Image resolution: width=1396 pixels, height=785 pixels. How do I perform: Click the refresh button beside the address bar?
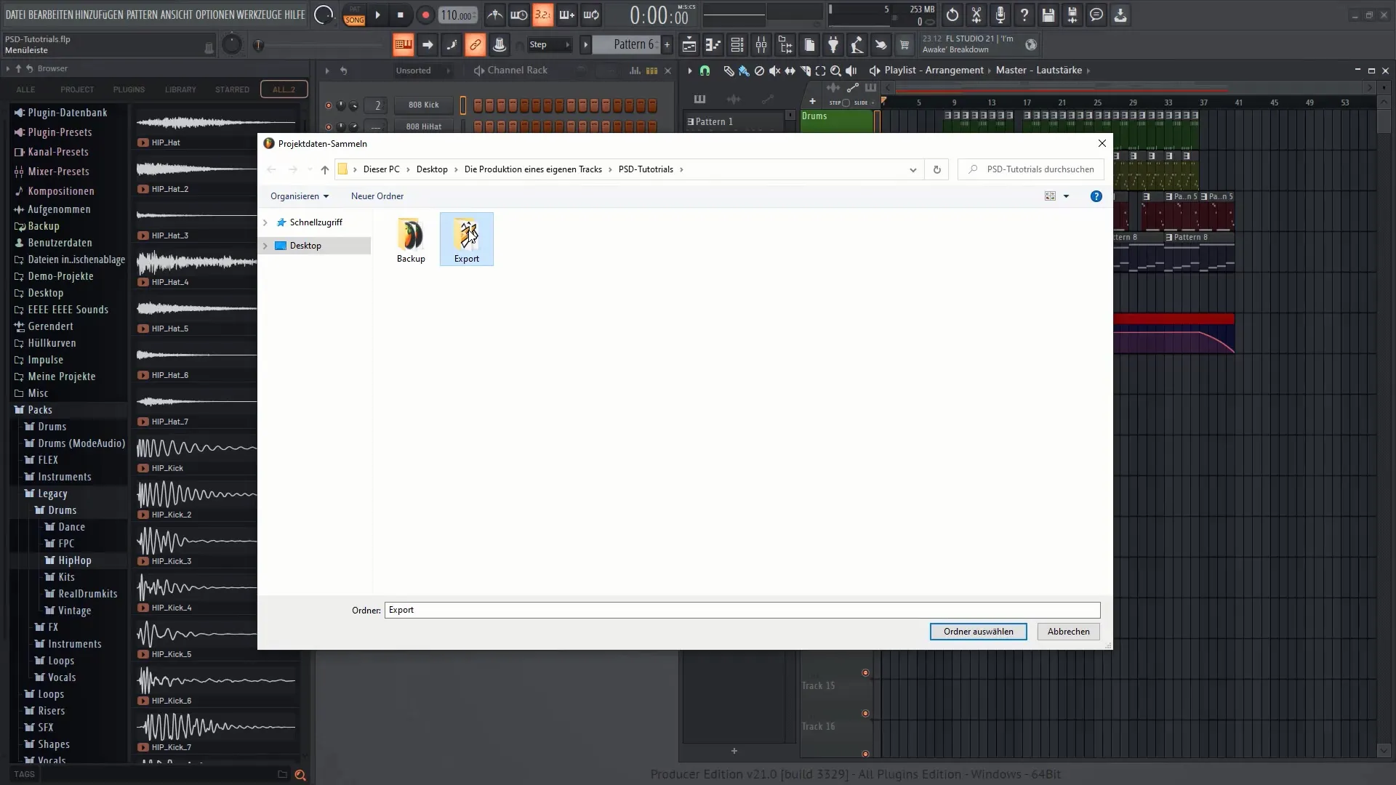(x=936, y=169)
